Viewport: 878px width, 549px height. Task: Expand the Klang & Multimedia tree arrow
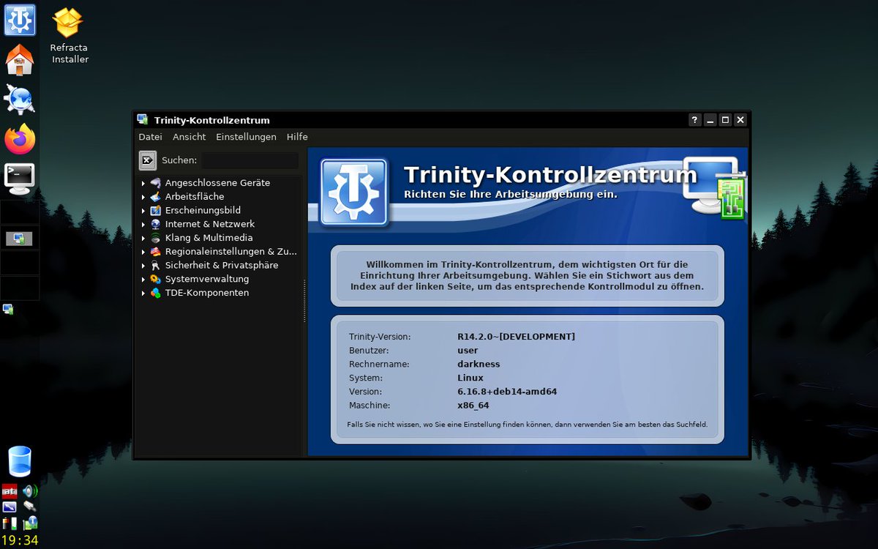coord(143,238)
